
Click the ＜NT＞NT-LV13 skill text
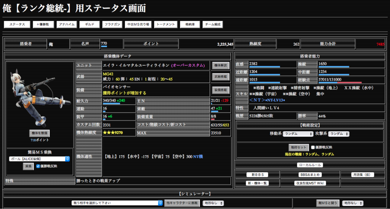pyautogui.click(x=267, y=100)
